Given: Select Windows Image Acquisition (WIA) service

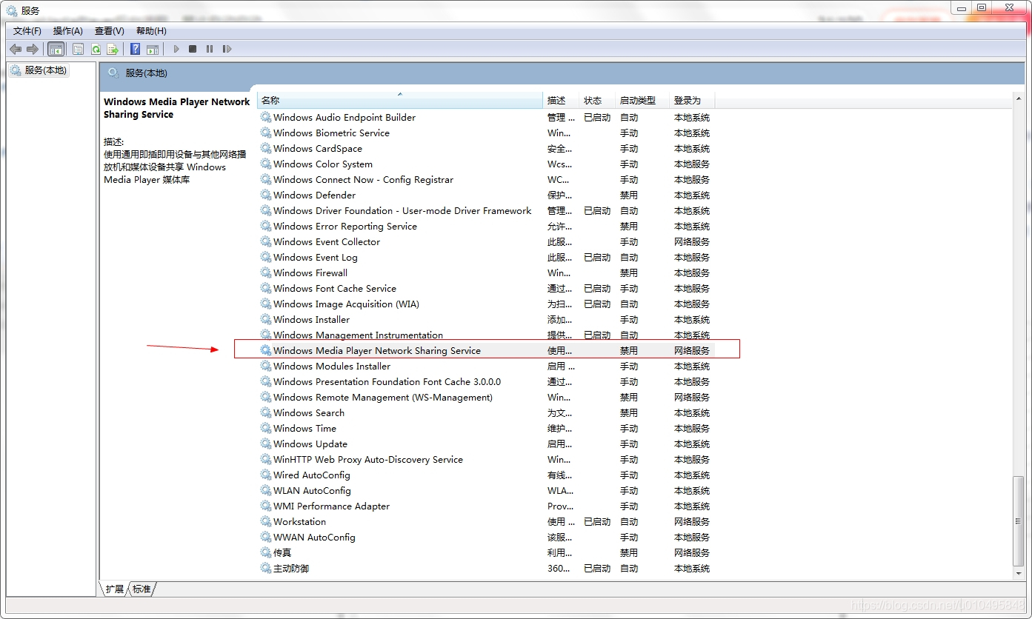Looking at the screenshot, I should pos(487,304).
